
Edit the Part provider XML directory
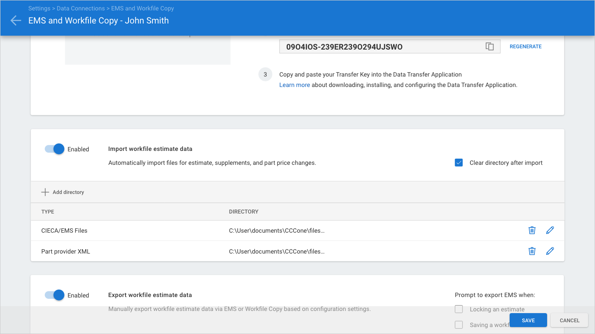pyautogui.click(x=550, y=251)
